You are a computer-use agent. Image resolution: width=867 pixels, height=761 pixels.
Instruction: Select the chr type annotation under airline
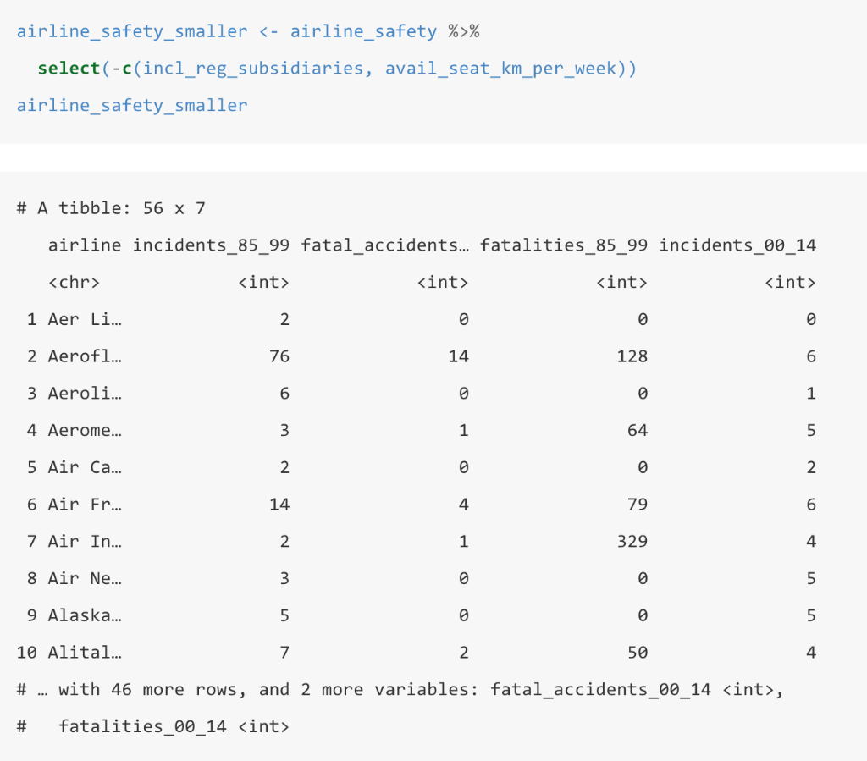pos(74,281)
